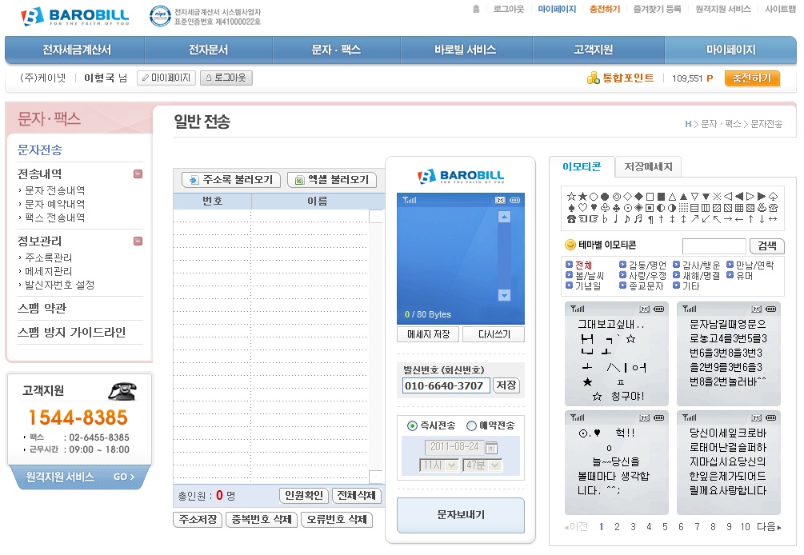Click the BAROBILL logo in the header

click(74, 16)
